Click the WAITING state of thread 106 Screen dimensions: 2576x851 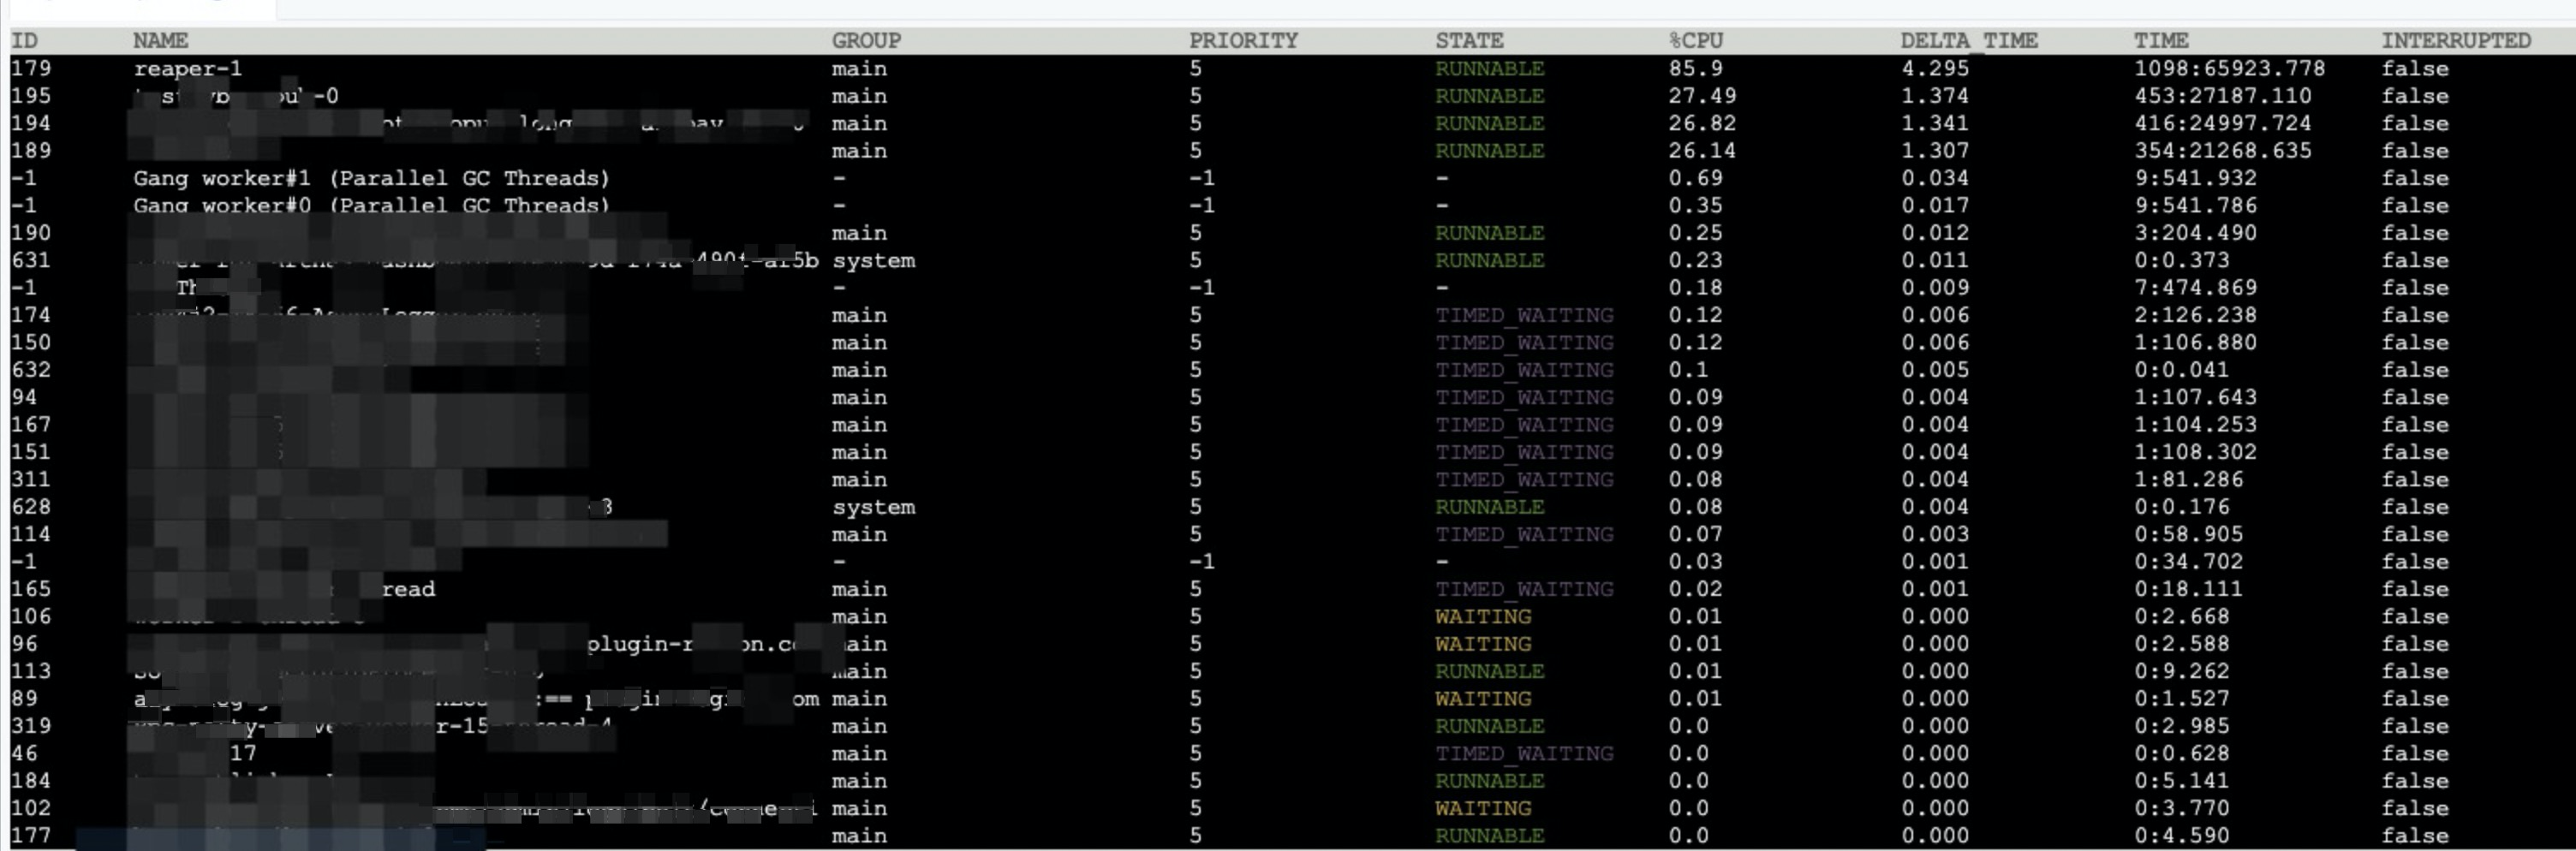click(x=1483, y=617)
